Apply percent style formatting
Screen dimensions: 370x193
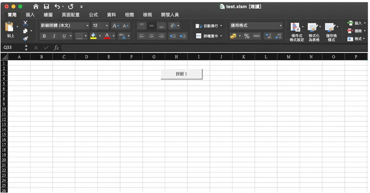(247, 36)
